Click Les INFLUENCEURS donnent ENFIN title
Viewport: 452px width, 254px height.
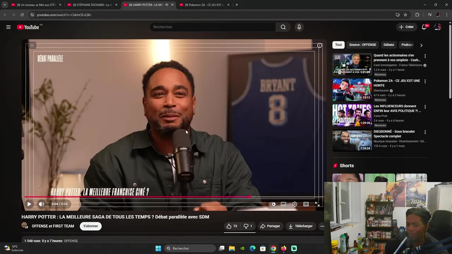click(397, 108)
